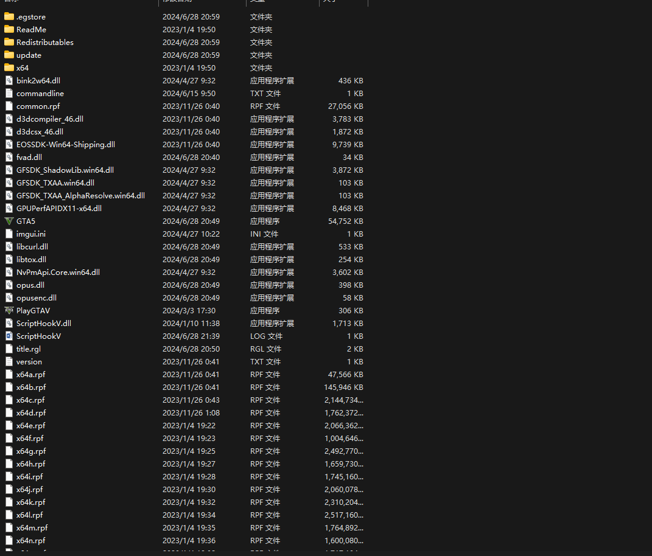Click the x64j.rpf file name
652x556 pixels.
(x=29, y=490)
